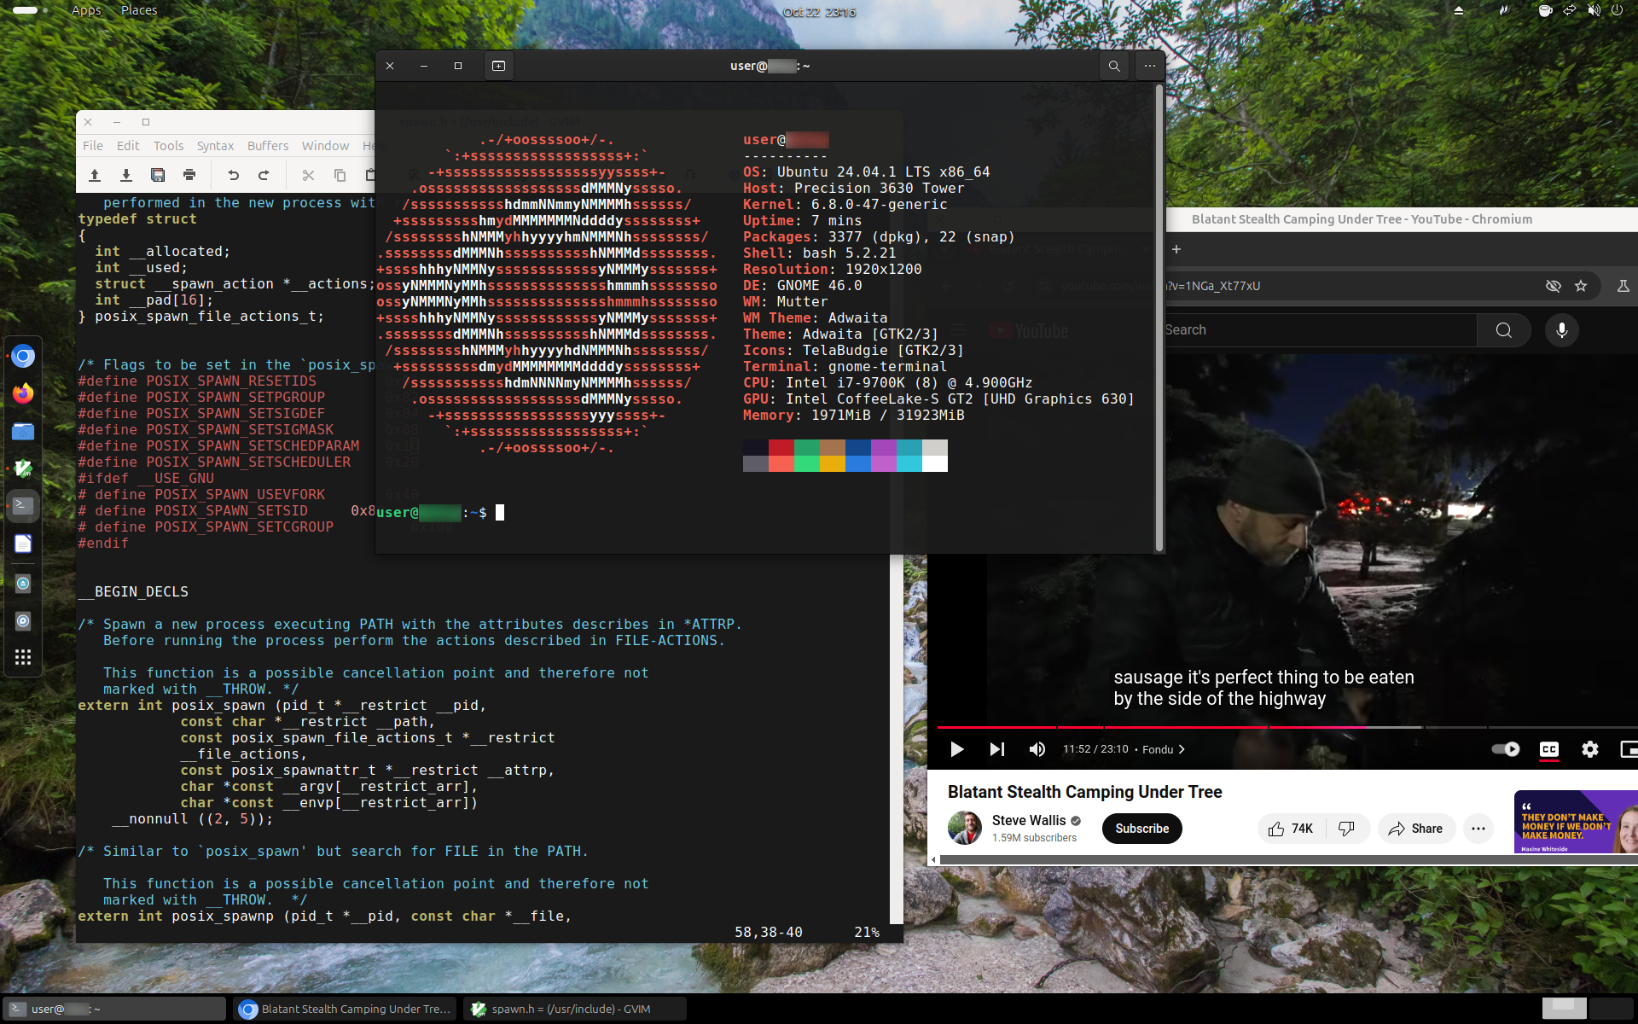
Task: Click the Undo arrow in GVIM toolbar
Action: click(233, 175)
